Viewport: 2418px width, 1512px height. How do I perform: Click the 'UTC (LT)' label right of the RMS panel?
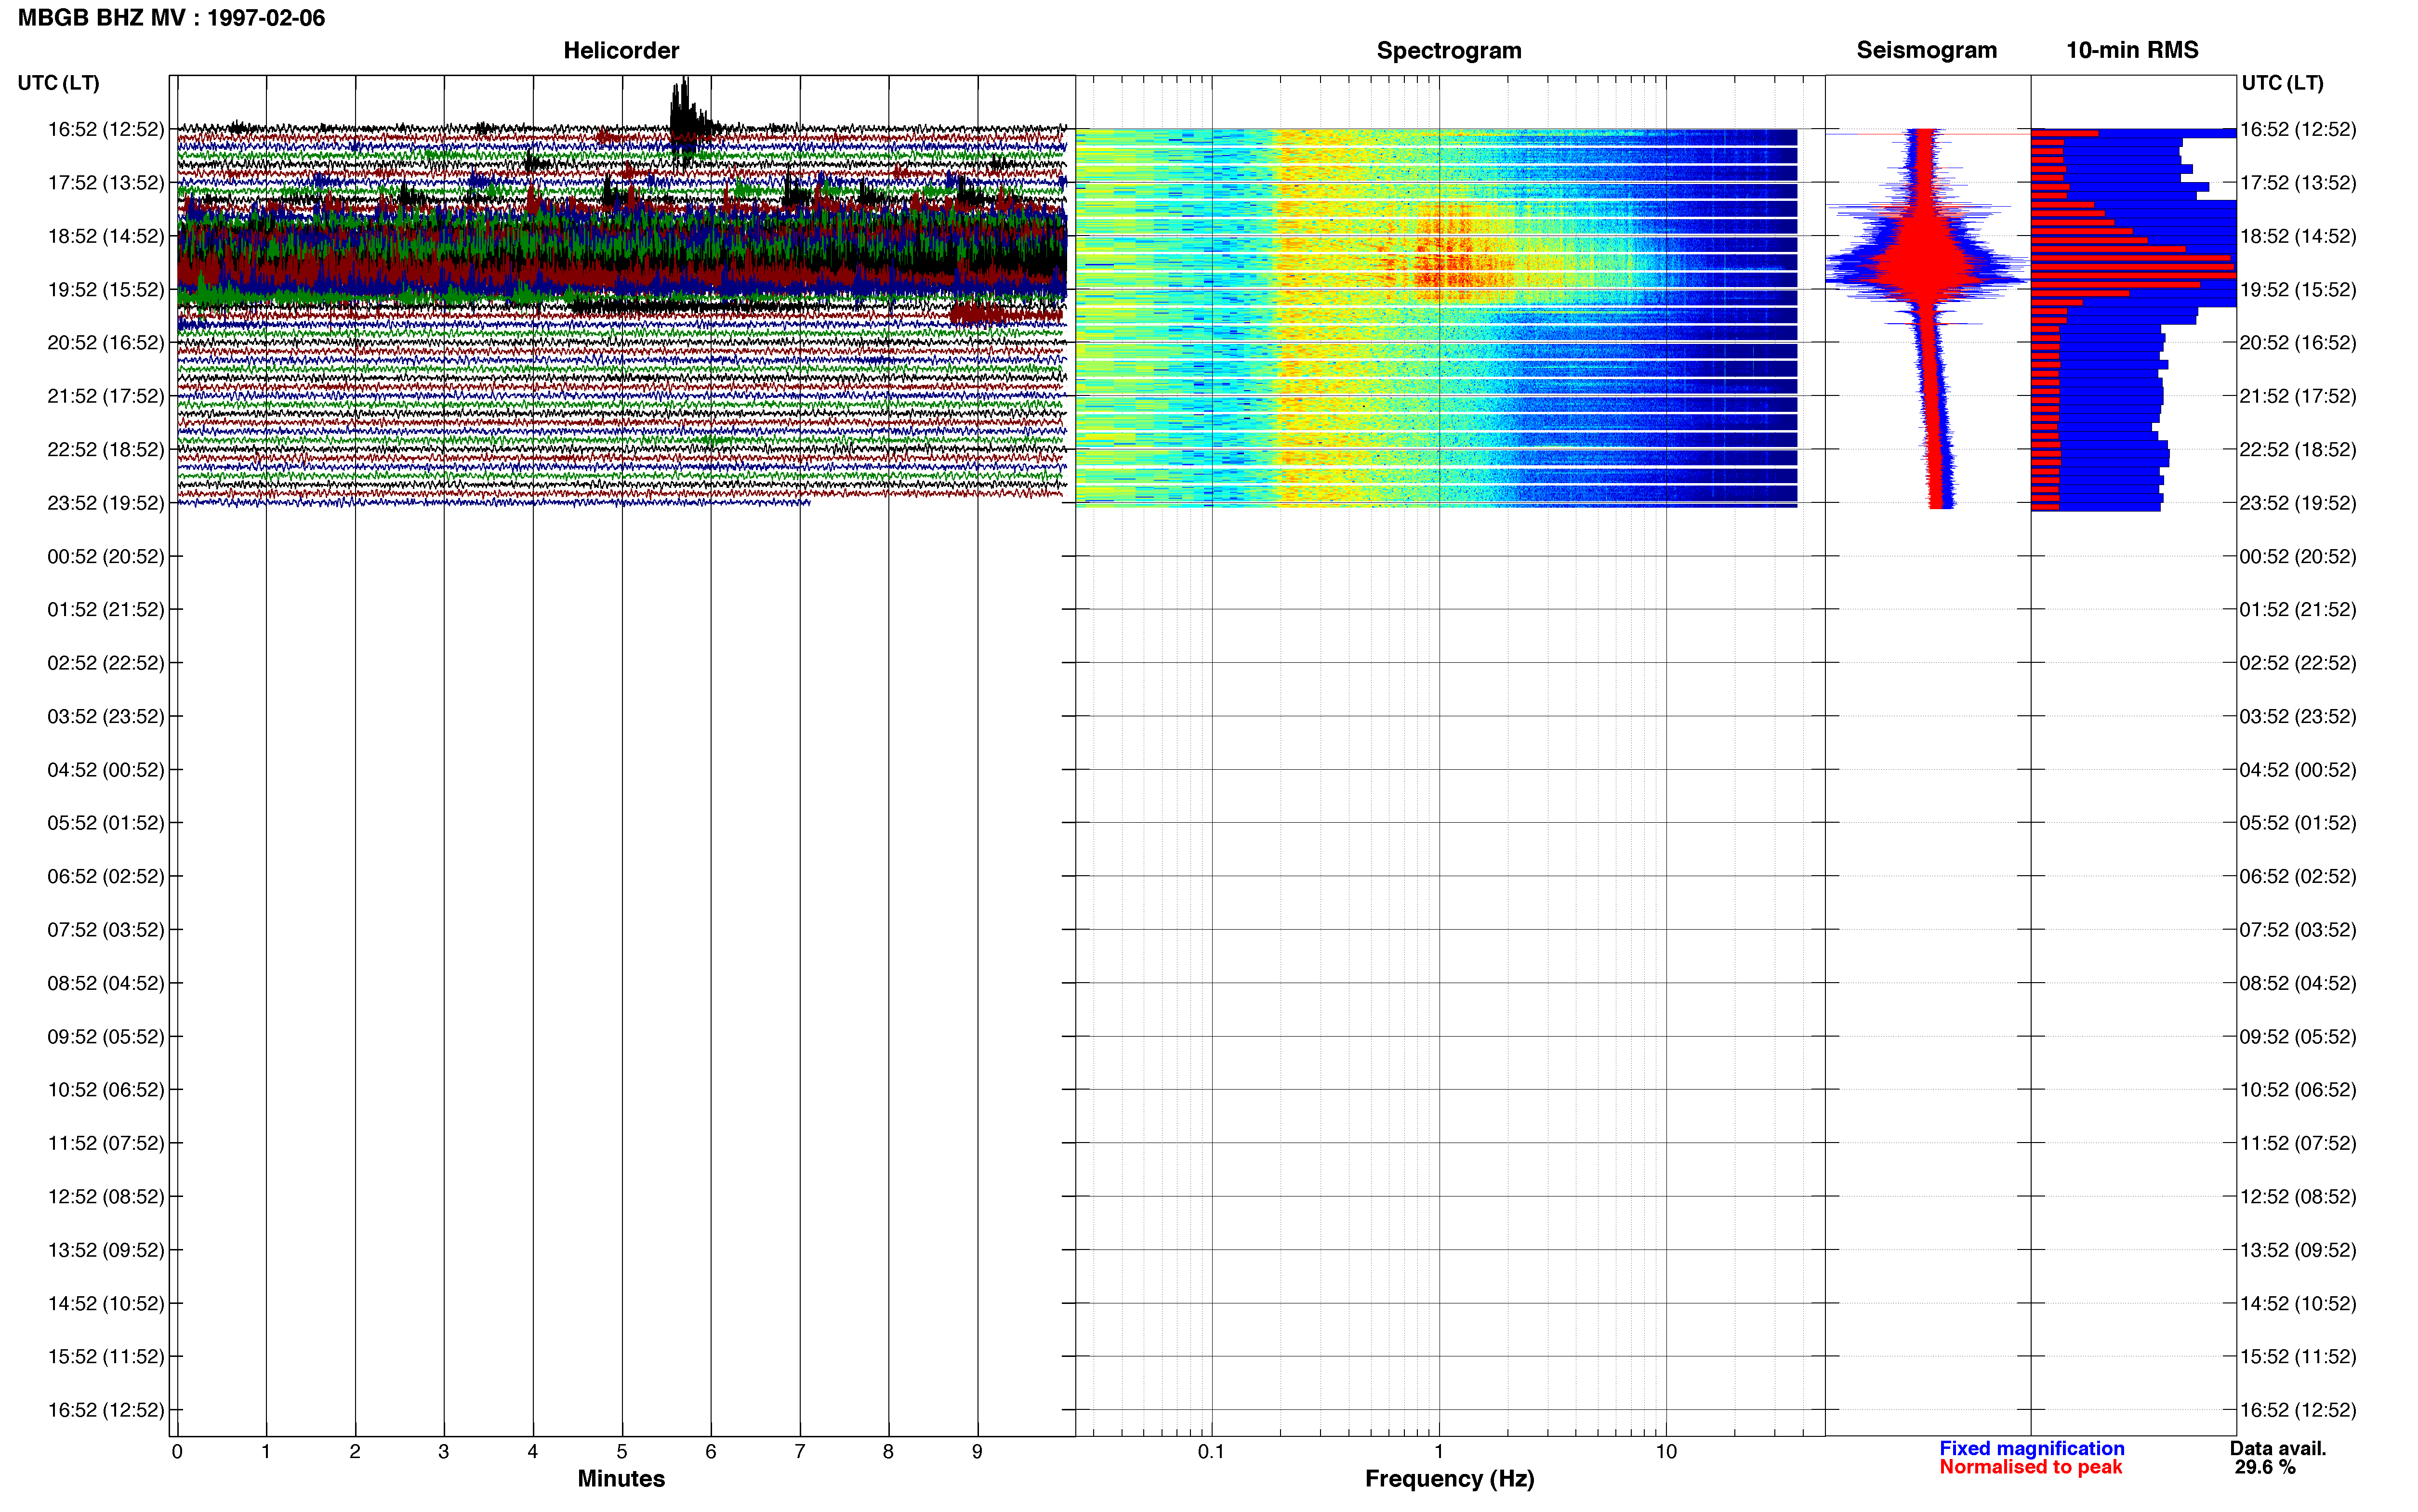(2282, 83)
